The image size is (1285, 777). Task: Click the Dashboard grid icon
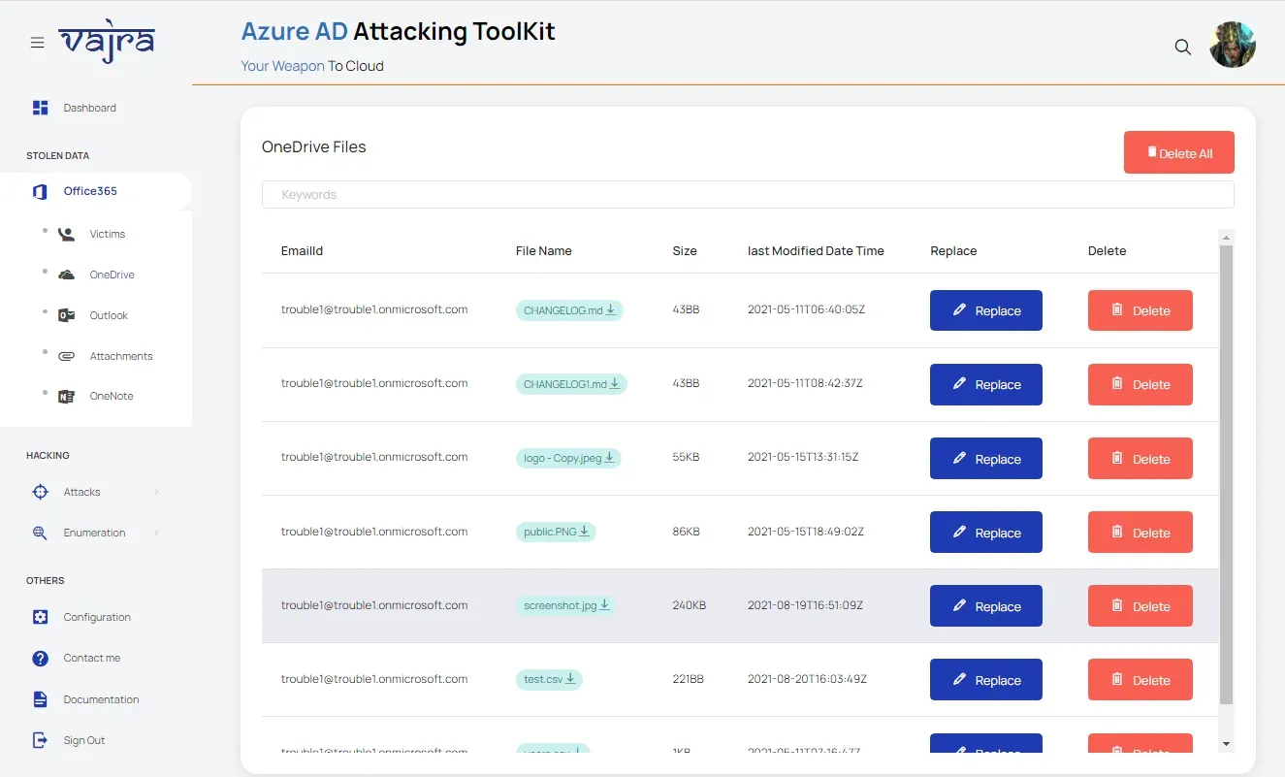[40, 108]
